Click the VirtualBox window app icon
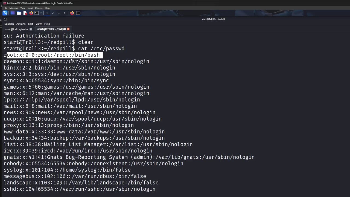The height and width of the screenshot is (197, 350). click(x=5, y=3)
